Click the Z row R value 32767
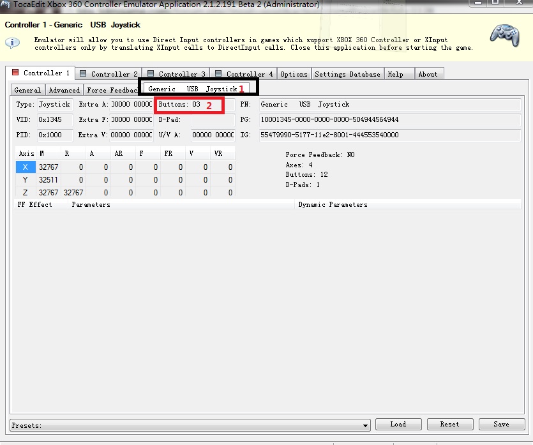This screenshot has height=445, width=533. coord(73,192)
